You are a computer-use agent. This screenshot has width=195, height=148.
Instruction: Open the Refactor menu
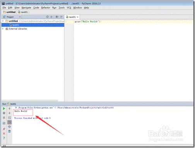point(46,8)
